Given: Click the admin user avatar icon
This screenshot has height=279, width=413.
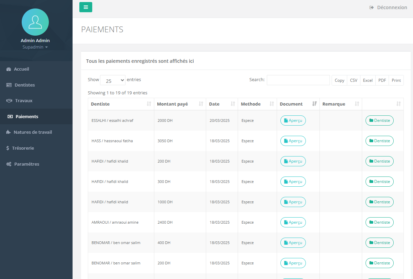Looking at the screenshot, I should pyautogui.click(x=35, y=22).
